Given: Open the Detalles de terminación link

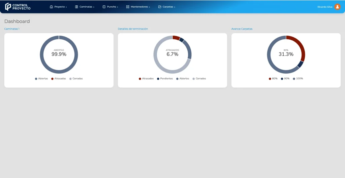Looking at the screenshot, I should pyautogui.click(x=133, y=29).
